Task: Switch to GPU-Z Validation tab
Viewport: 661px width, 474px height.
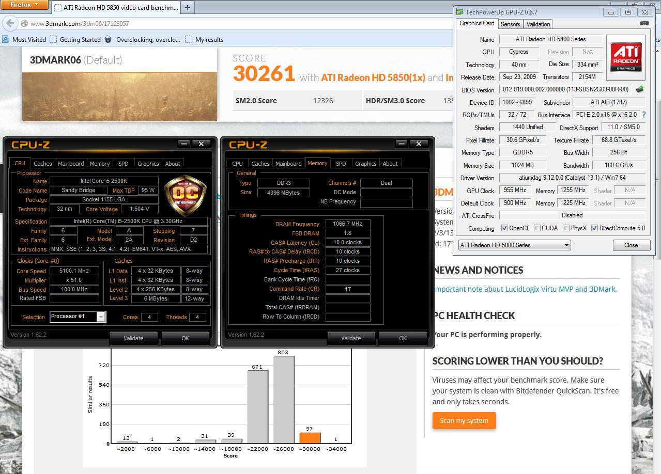Action: [x=538, y=24]
